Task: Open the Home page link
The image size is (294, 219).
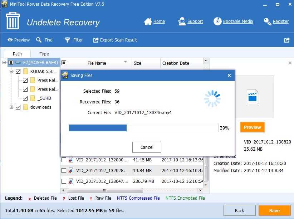Action: pyautogui.click(x=159, y=21)
